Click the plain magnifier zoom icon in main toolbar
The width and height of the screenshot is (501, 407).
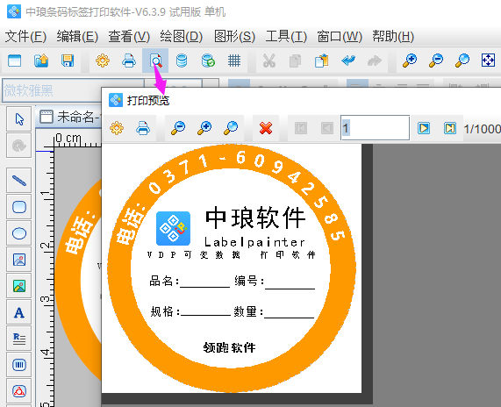click(x=462, y=61)
